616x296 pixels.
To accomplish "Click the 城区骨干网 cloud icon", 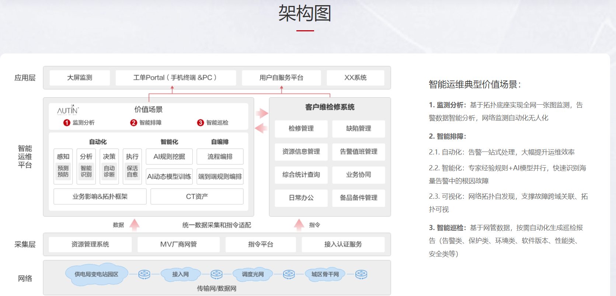I will click(325, 274).
